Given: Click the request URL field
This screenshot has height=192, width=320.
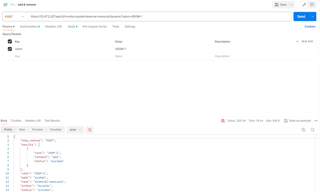Looking at the screenshot, I should click(160, 17).
